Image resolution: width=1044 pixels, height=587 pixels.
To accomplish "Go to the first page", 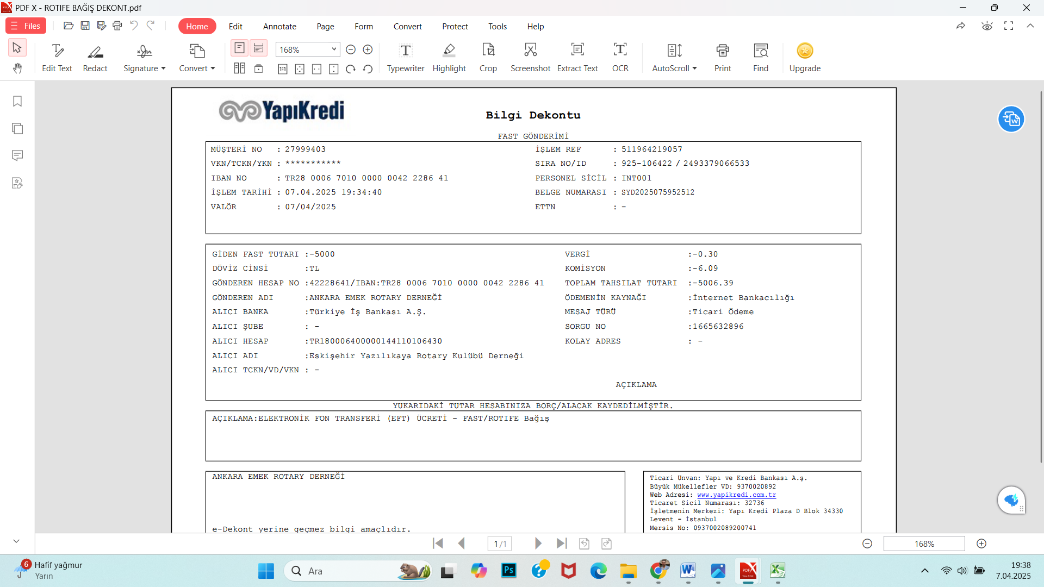I will [438, 544].
